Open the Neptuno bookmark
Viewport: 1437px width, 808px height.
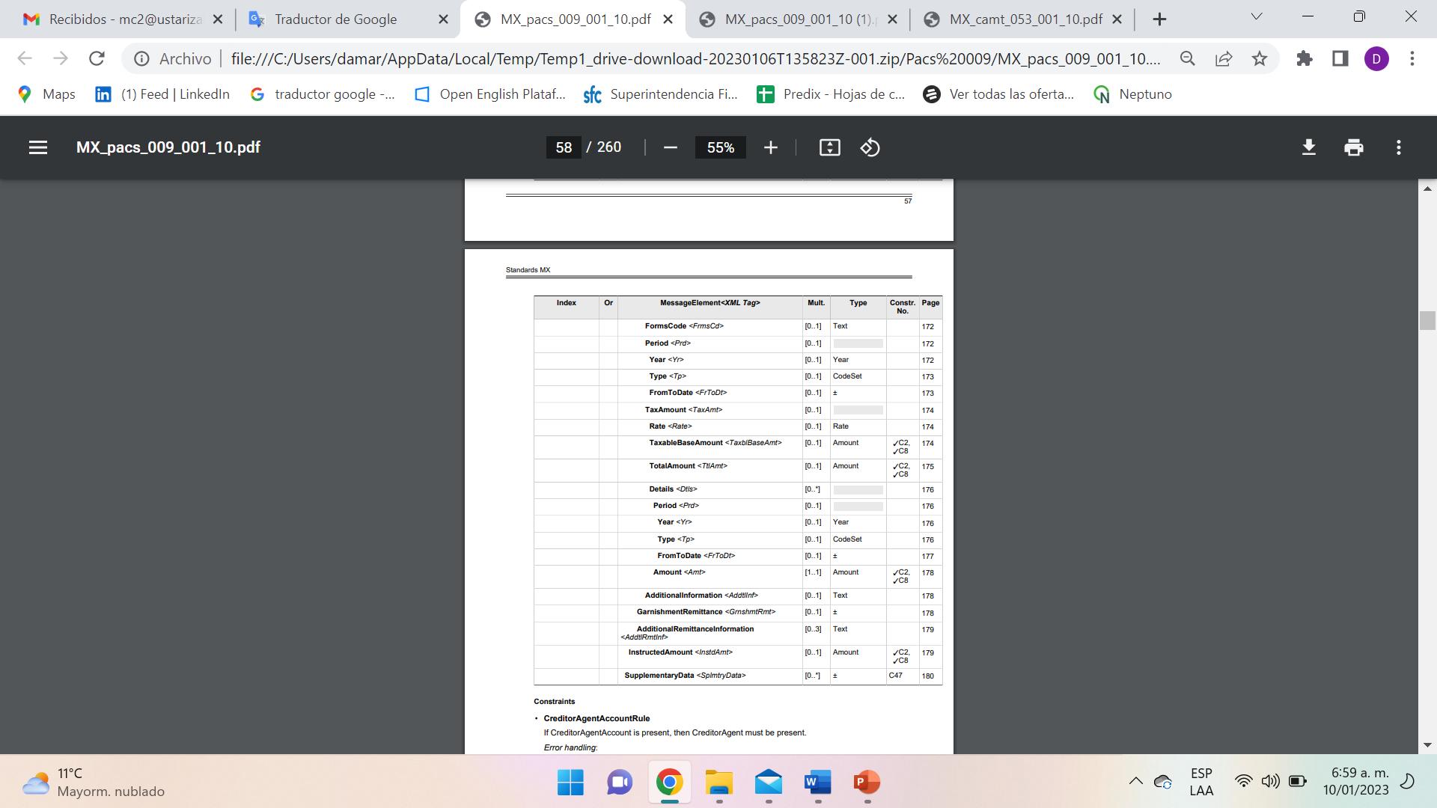click(x=1133, y=94)
